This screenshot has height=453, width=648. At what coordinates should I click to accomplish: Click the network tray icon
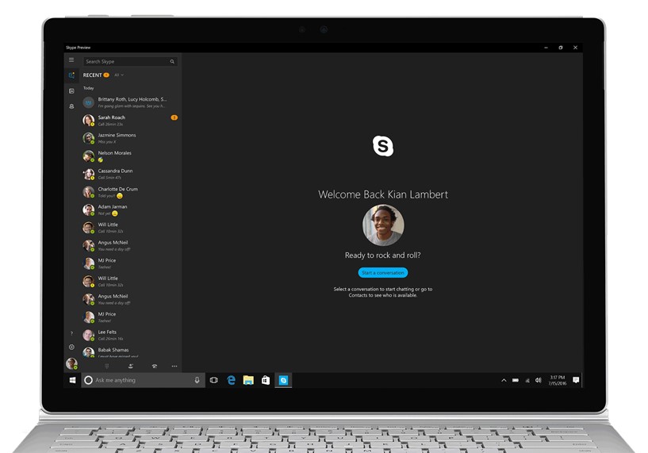click(527, 380)
